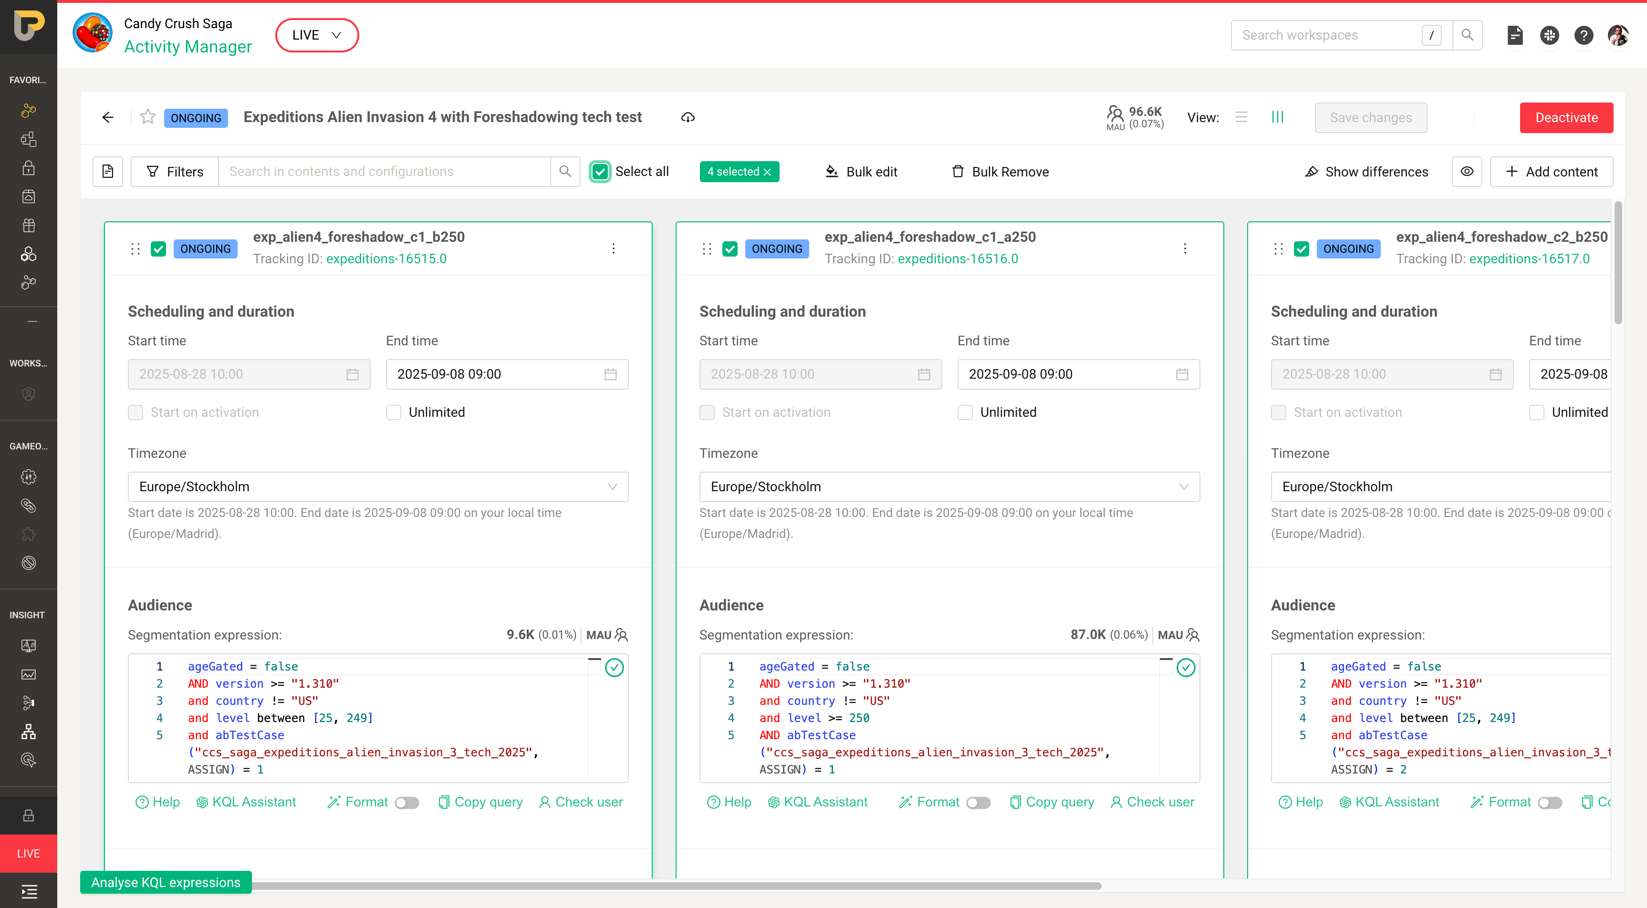Open the LIVE environment dropdown

[316, 35]
